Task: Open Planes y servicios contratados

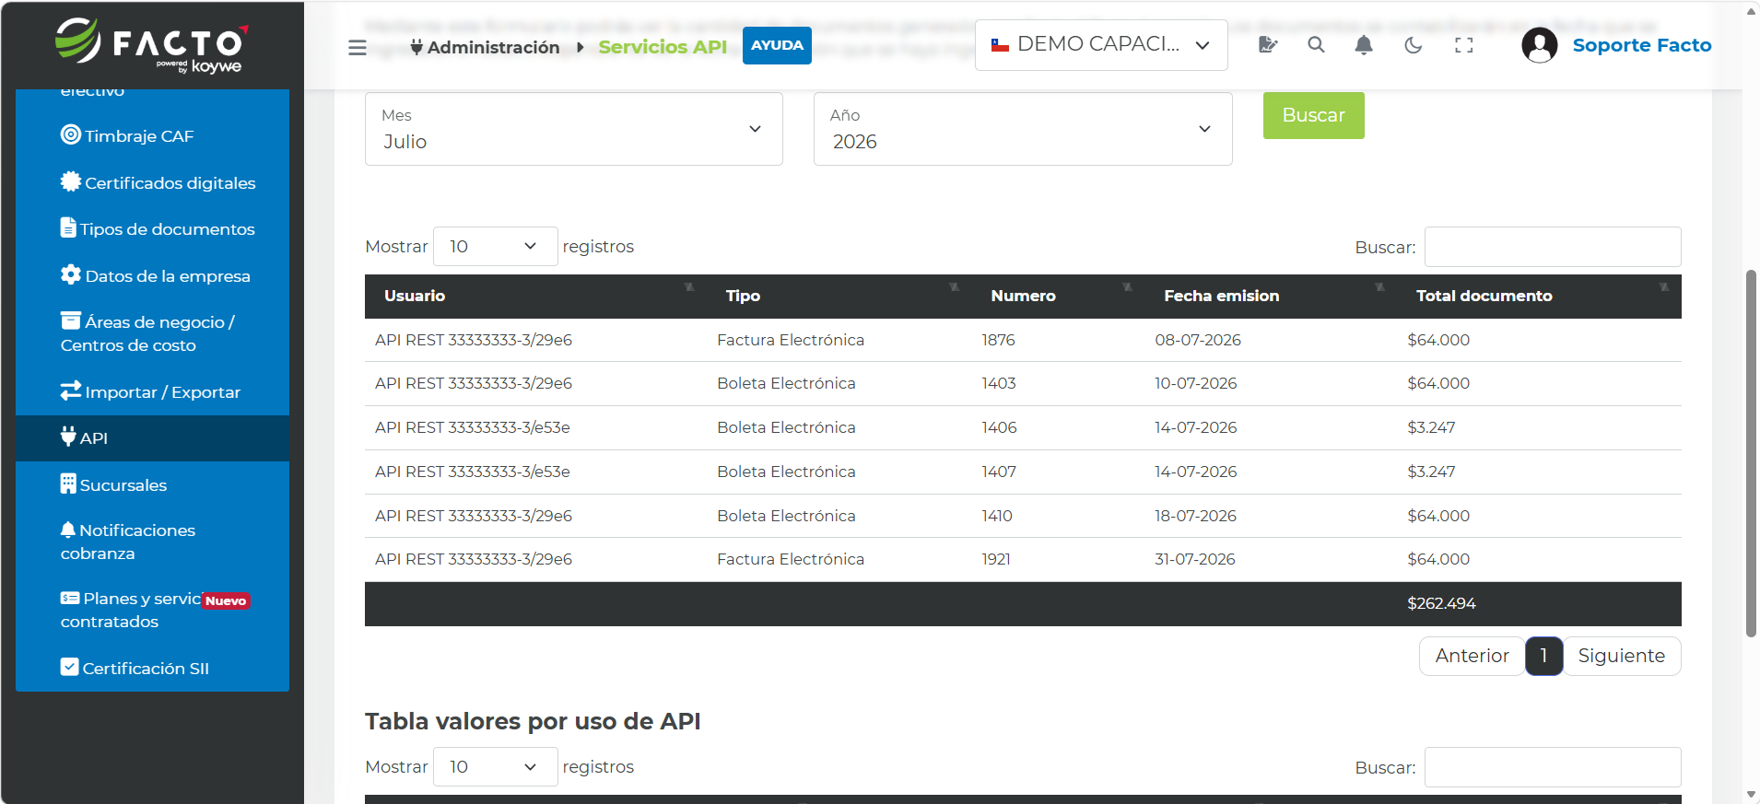Action: 155,610
